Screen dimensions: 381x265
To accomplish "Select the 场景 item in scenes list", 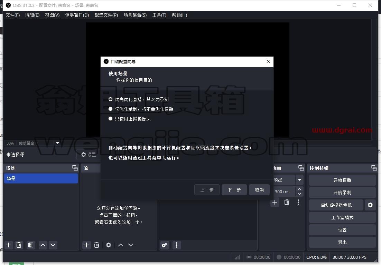I will click(x=41, y=178).
